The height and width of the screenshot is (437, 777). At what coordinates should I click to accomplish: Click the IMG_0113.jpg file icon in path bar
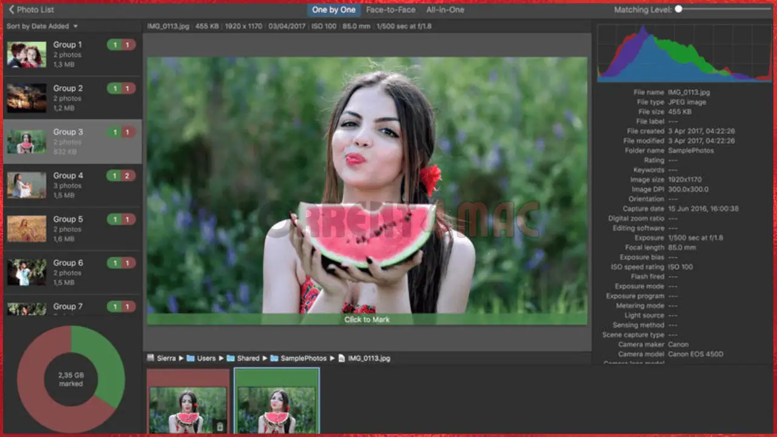coord(341,358)
